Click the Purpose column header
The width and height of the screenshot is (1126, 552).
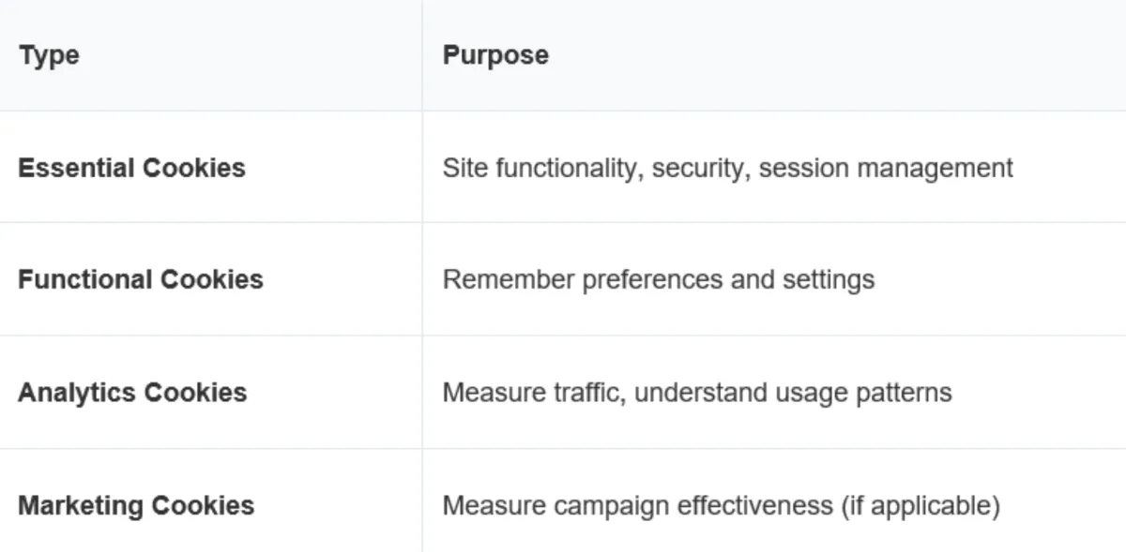pos(495,55)
